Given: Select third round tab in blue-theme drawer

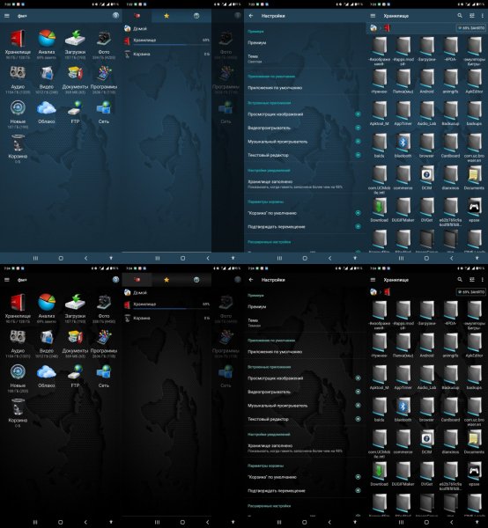Looking at the screenshot, I should [196, 16].
